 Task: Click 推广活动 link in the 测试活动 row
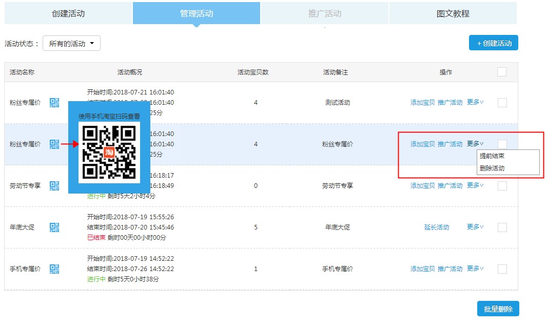(450, 102)
